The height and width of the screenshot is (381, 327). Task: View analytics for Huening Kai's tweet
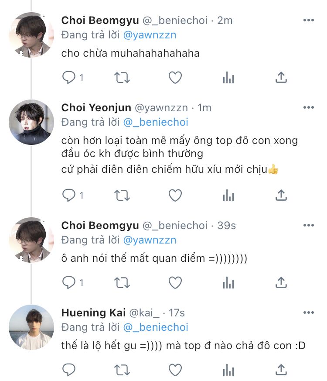pyautogui.click(x=228, y=370)
